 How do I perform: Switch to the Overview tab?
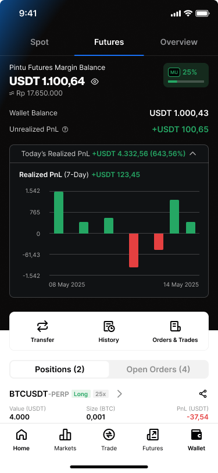[179, 42]
